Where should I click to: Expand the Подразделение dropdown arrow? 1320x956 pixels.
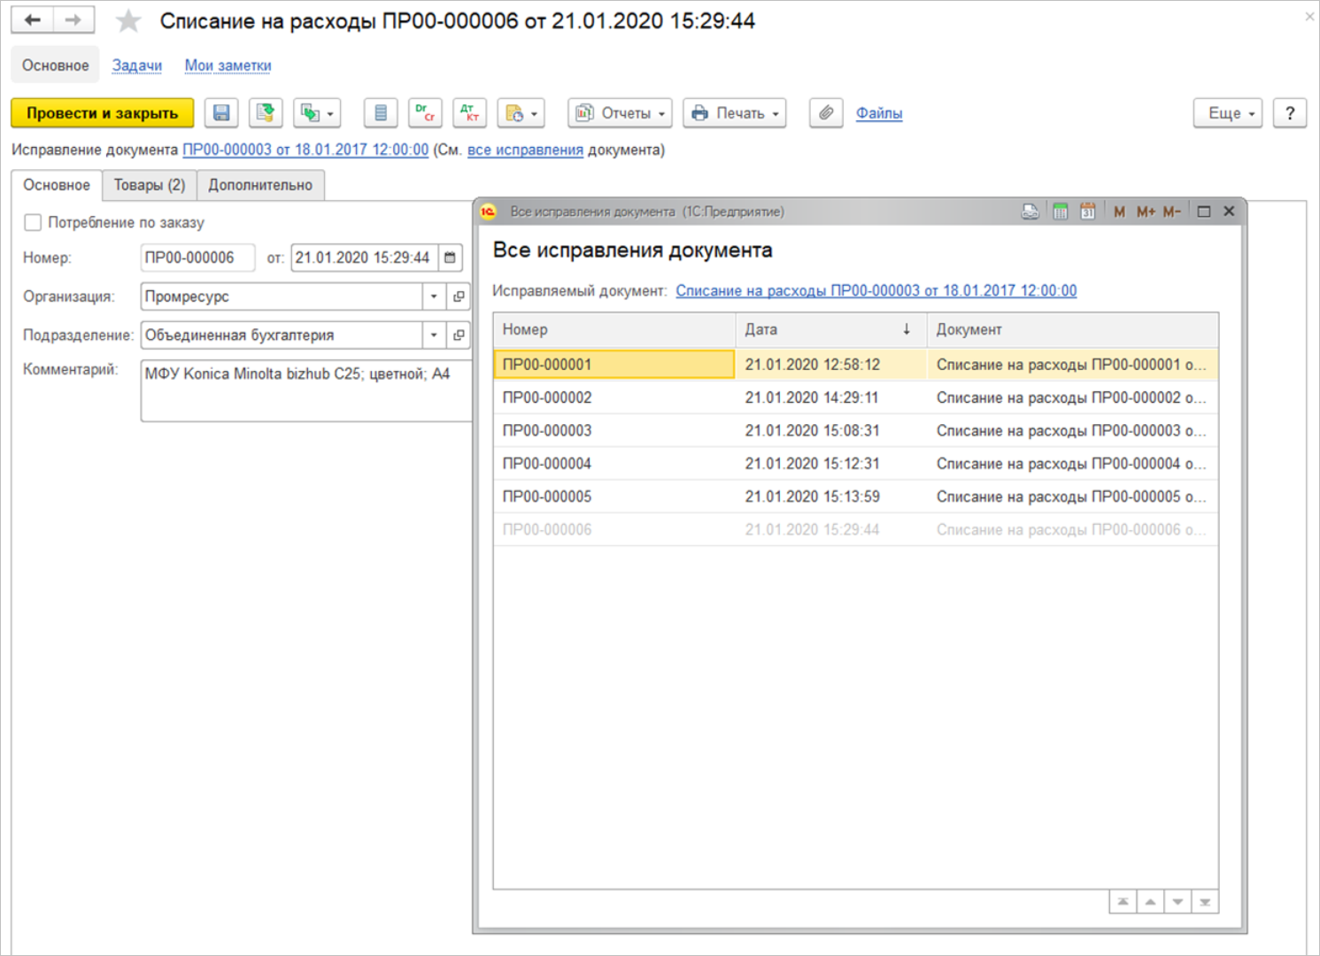(x=434, y=335)
